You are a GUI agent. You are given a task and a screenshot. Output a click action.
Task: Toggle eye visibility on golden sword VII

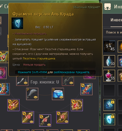(31, 121)
